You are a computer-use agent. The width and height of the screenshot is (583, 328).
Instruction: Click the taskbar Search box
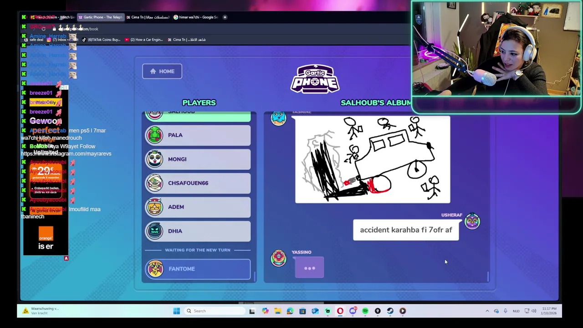tap(215, 311)
